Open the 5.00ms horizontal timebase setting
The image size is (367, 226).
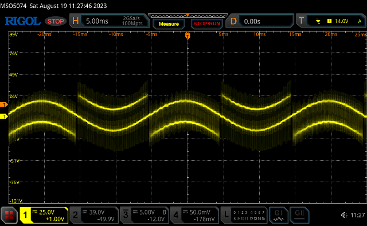click(x=115, y=21)
